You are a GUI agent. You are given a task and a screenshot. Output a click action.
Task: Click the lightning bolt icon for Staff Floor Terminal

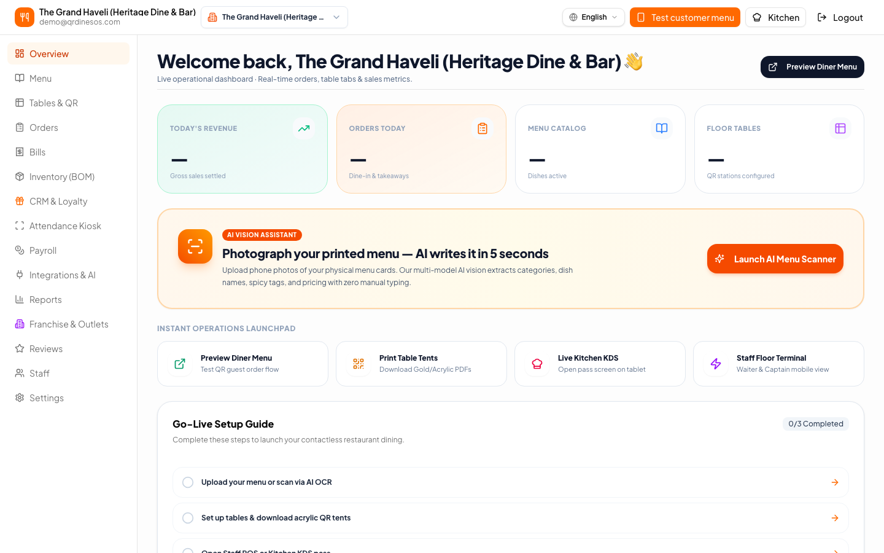pos(716,364)
